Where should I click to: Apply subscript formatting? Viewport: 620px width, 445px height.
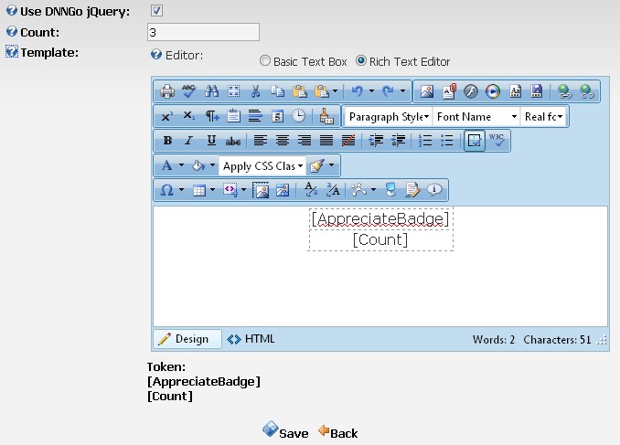click(x=189, y=116)
